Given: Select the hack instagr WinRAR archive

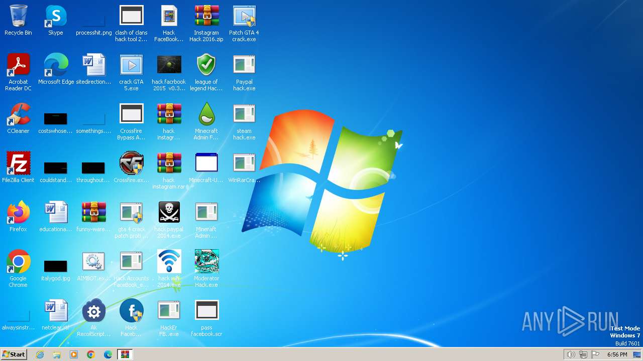Looking at the screenshot, I should pyautogui.click(x=169, y=114).
